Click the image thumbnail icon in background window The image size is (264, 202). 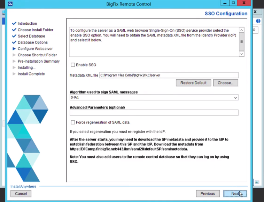(x=257, y=182)
